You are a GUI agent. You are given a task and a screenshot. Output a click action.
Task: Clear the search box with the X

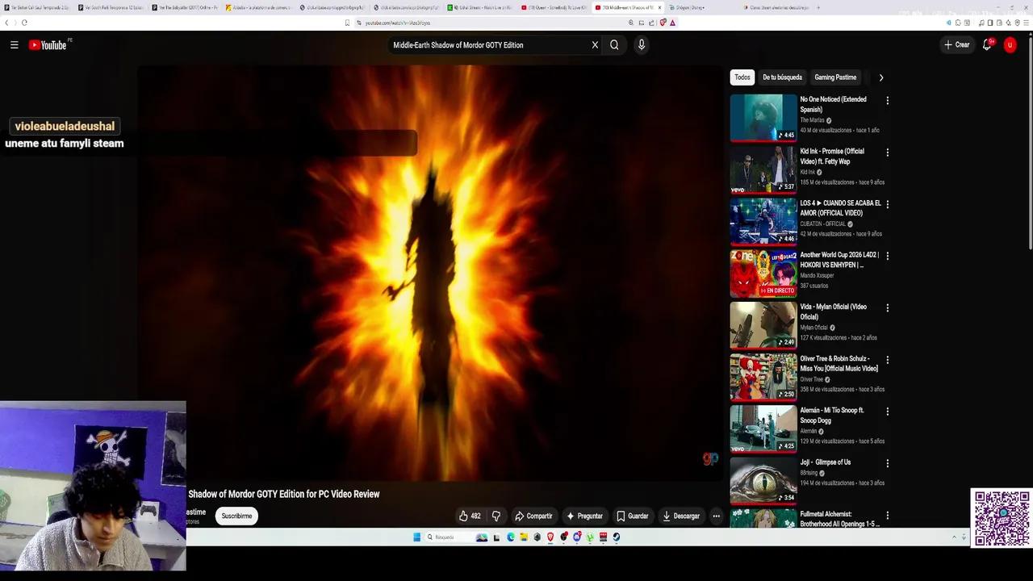pyautogui.click(x=595, y=45)
